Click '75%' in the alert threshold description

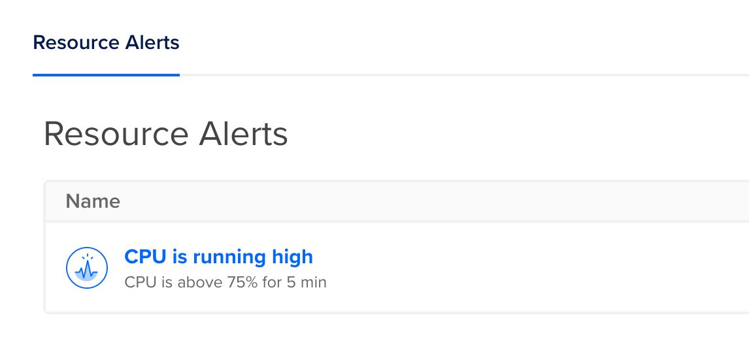(242, 282)
